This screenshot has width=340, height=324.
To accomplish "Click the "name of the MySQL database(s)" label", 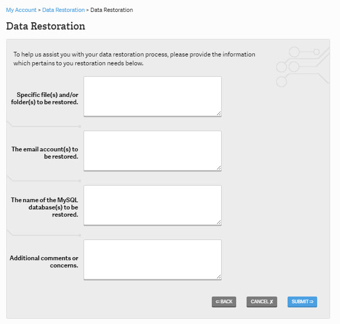I will click(46, 207).
